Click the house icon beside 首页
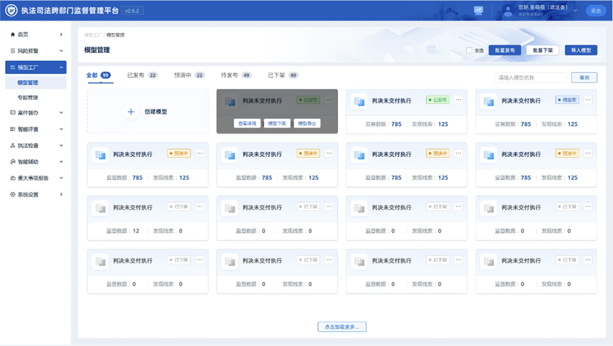Image resolution: width=613 pixels, height=346 pixels. coord(12,34)
